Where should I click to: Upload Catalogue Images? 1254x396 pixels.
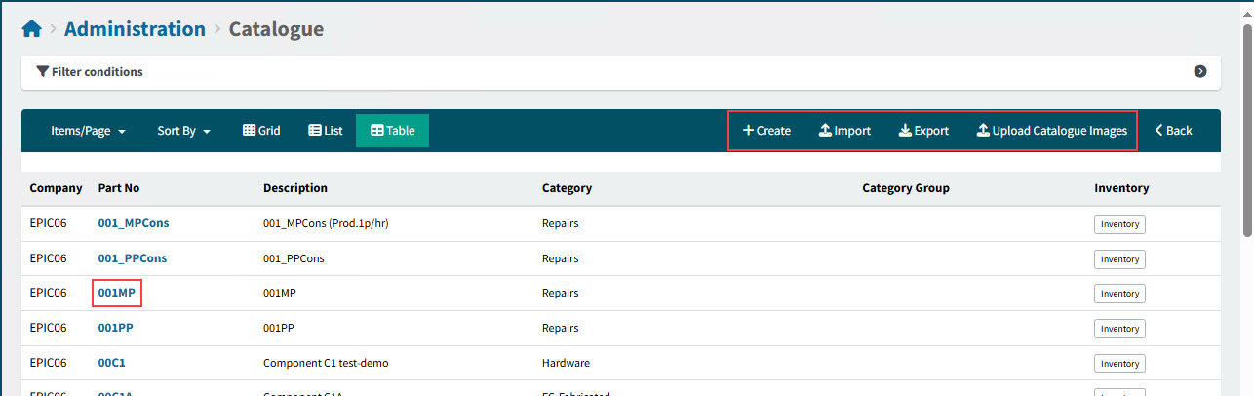coord(1051,131)
